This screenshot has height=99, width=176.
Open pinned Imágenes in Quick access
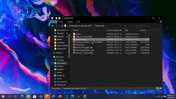[x=60, y=36]
